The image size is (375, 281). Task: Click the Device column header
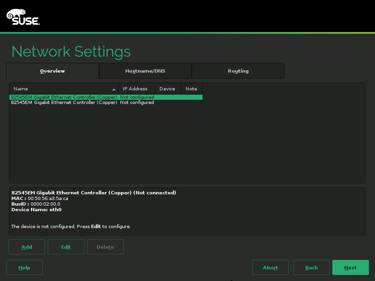(167, 89)
